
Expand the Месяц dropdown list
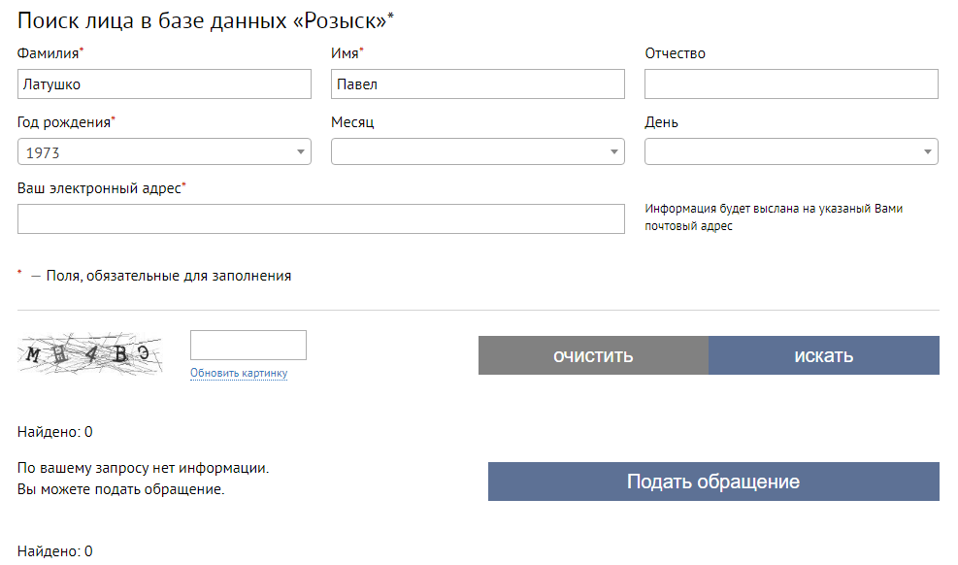click(x=478, y=152)
